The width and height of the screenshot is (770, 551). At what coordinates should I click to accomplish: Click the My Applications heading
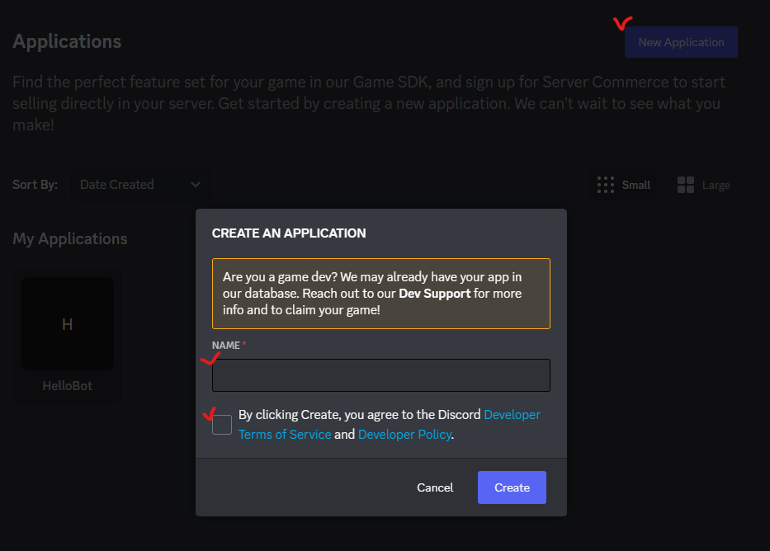[69, 239]
